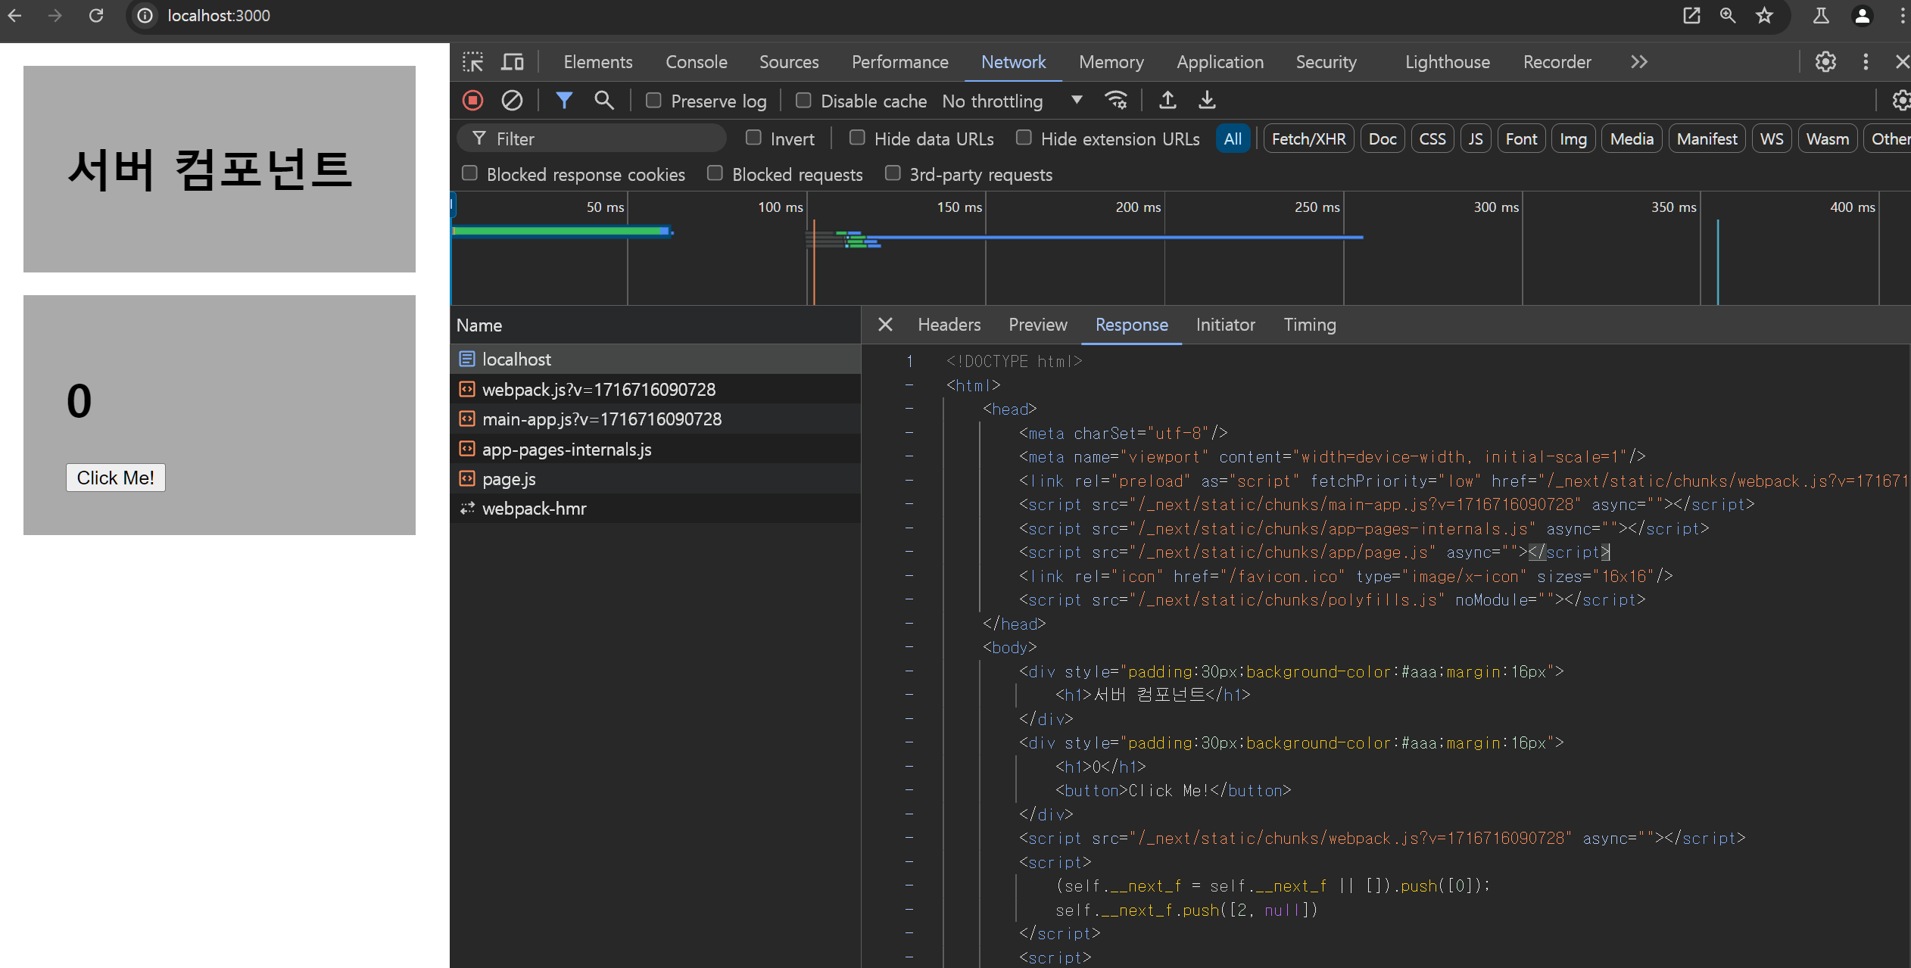
Task: Open the Timing tab
Action: [1309, 325]
